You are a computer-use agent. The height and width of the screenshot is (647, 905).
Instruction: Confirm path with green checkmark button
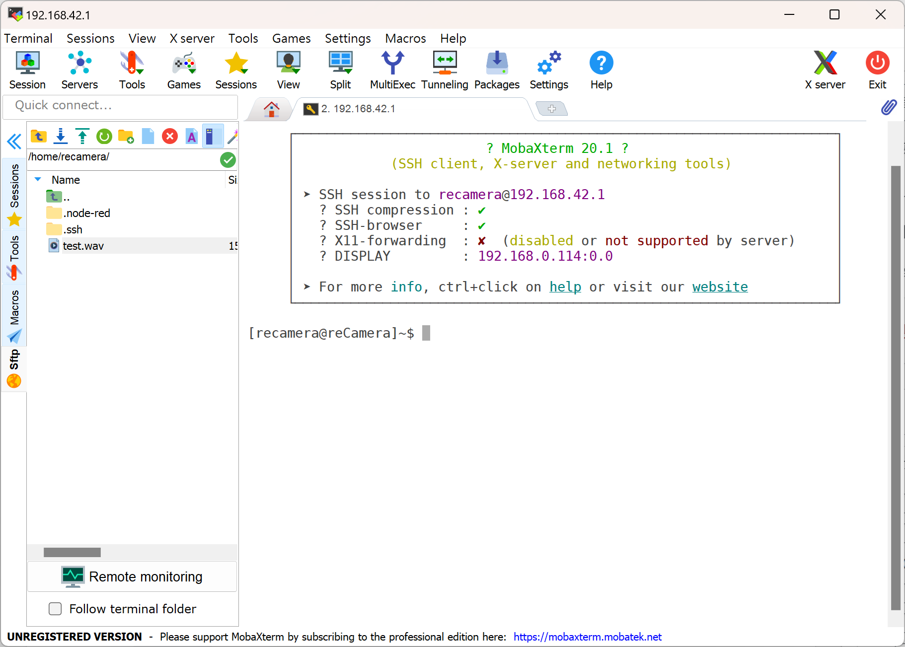click(x=228, y=160)
